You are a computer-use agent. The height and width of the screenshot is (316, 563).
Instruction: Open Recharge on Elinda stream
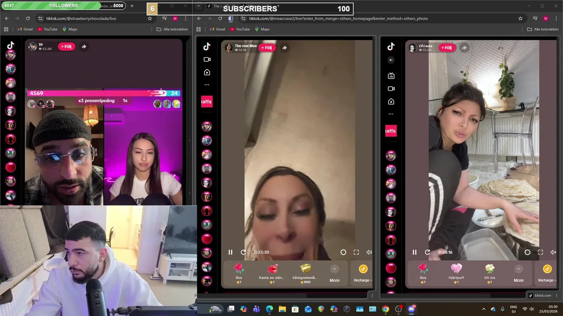click(547, 273)
